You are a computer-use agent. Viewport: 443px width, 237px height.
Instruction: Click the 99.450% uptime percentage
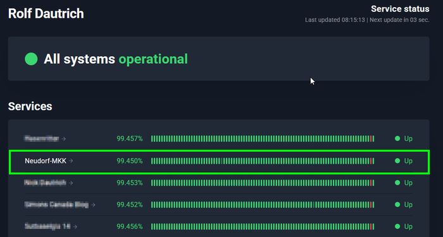point(130,161)
